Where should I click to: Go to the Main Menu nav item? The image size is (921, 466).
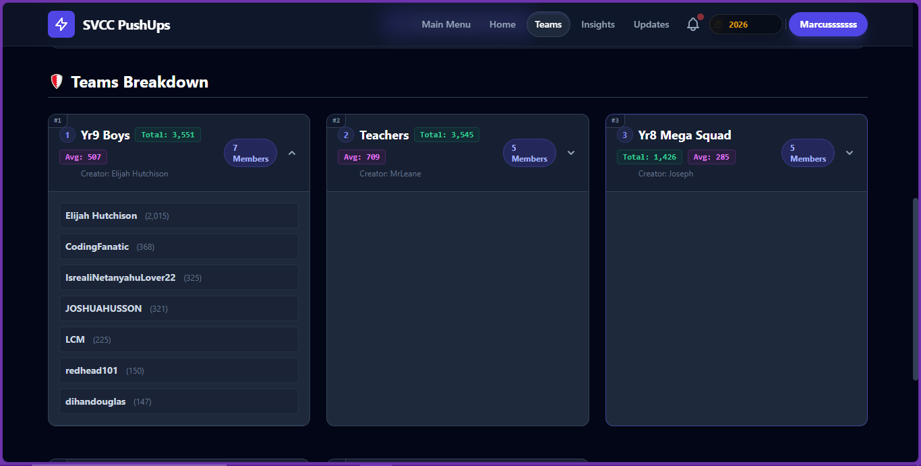(x=446, y=25)
